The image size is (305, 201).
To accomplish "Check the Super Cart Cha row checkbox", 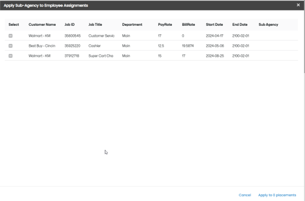I will click(x=11, y=55).
